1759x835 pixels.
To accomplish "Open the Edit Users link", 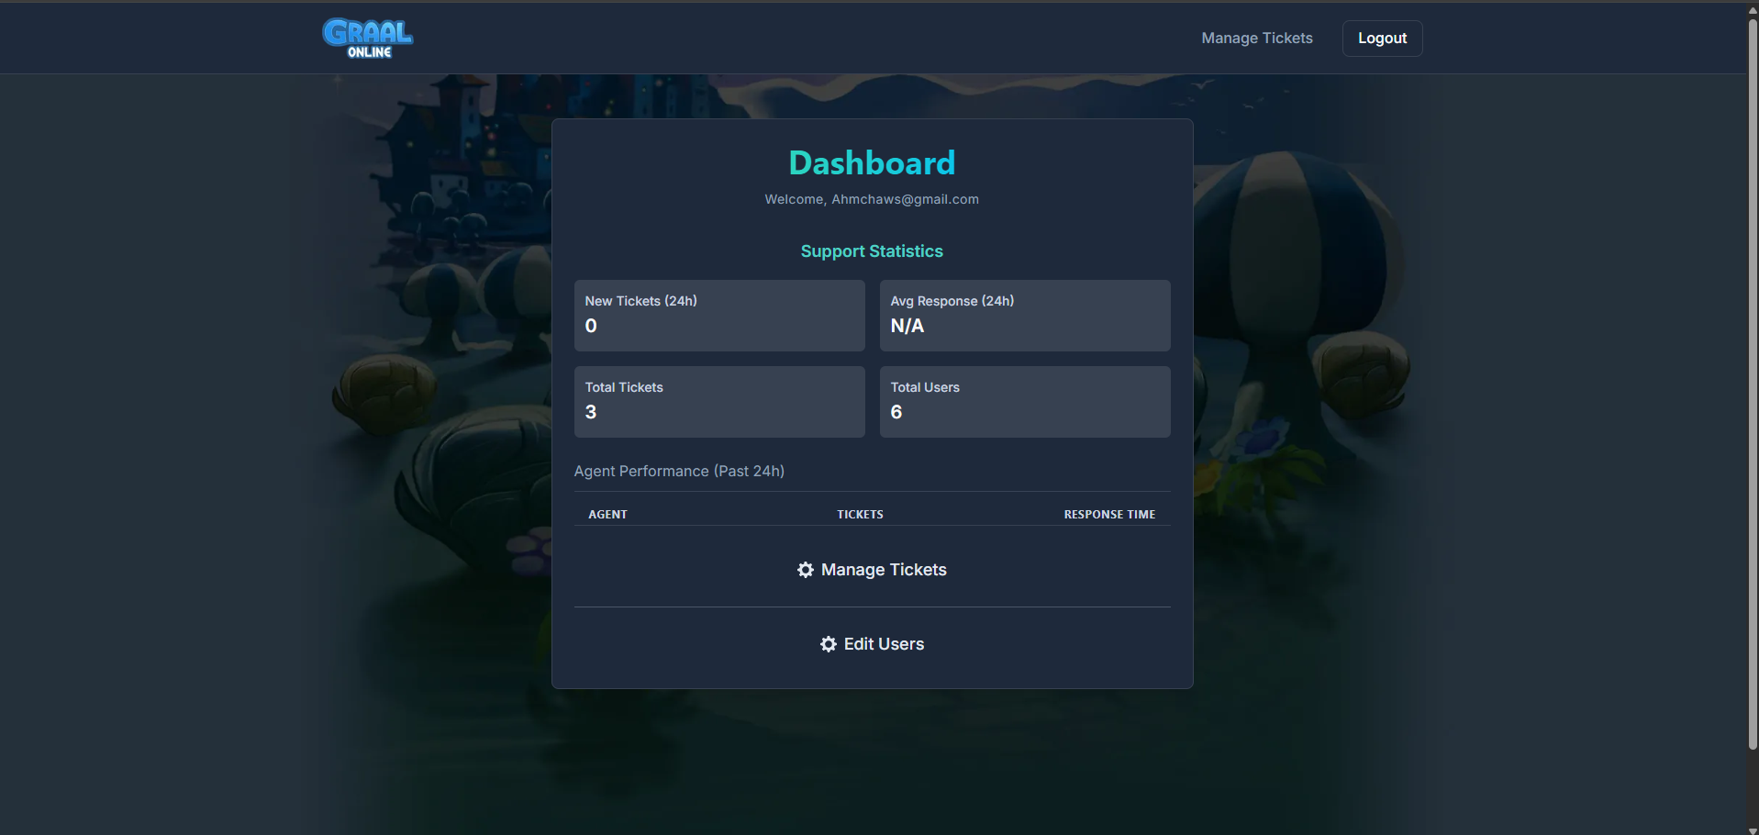I will pyautogui.click(x=873, y=644).
